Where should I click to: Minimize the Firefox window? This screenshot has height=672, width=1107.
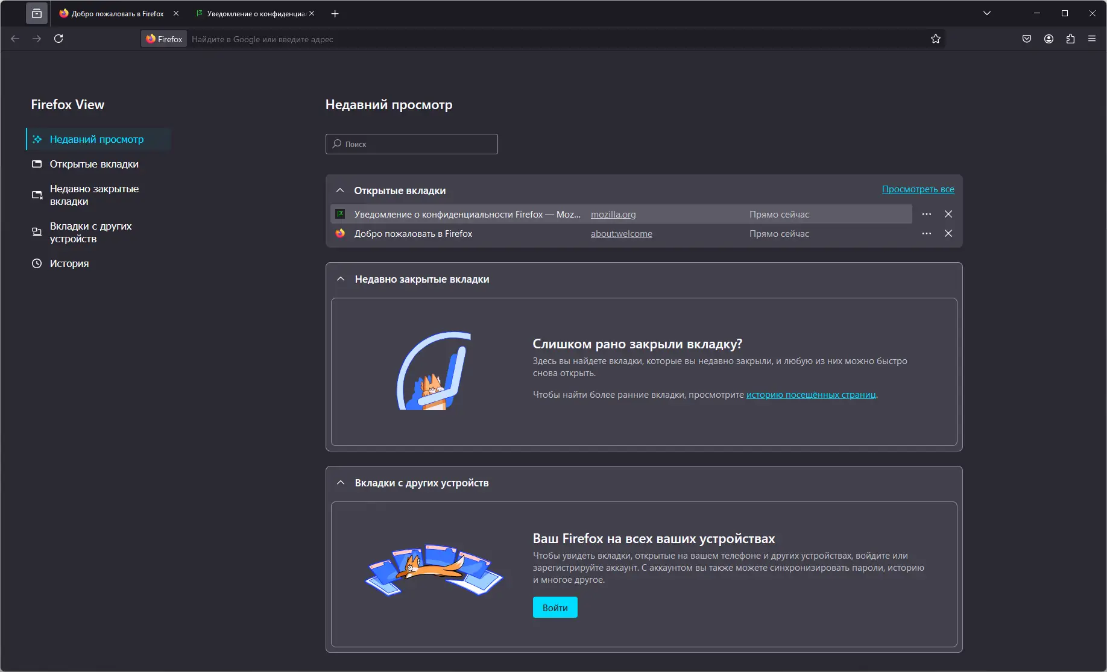pyautogui.click(x=1037, y=13)
